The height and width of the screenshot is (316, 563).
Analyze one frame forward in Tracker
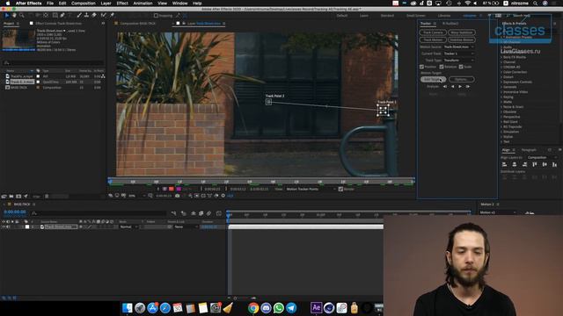click(x=467, y=87)
